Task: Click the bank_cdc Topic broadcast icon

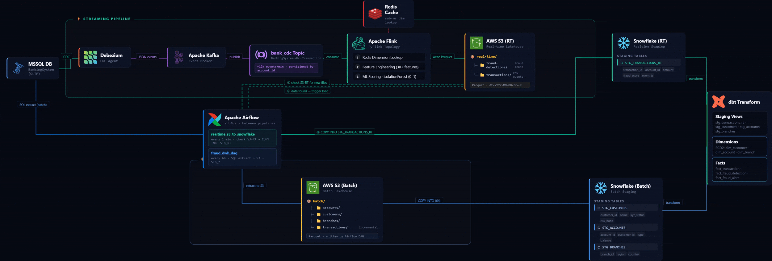Action: (x=261, y=55)
